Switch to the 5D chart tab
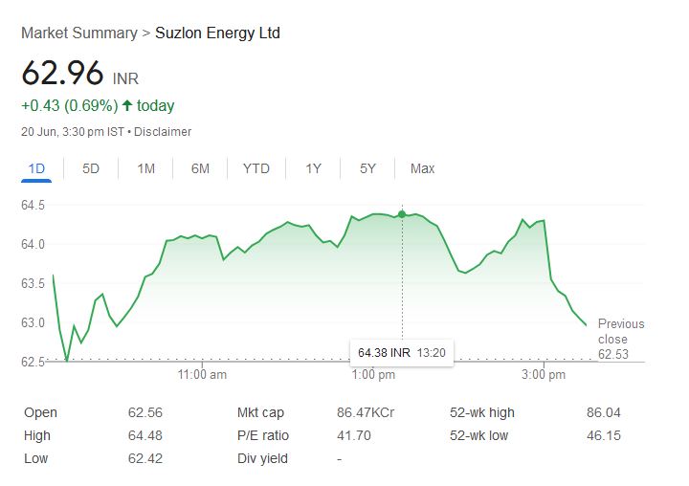 coord(91,168)
